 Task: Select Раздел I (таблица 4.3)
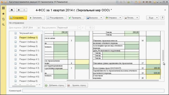29,68
